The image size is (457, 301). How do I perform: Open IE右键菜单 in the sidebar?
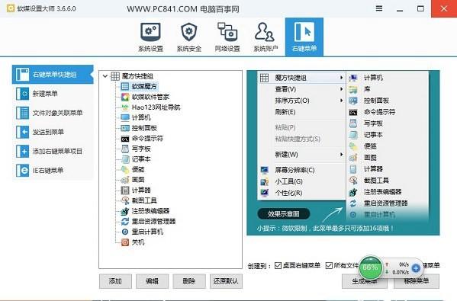point(53,171)
